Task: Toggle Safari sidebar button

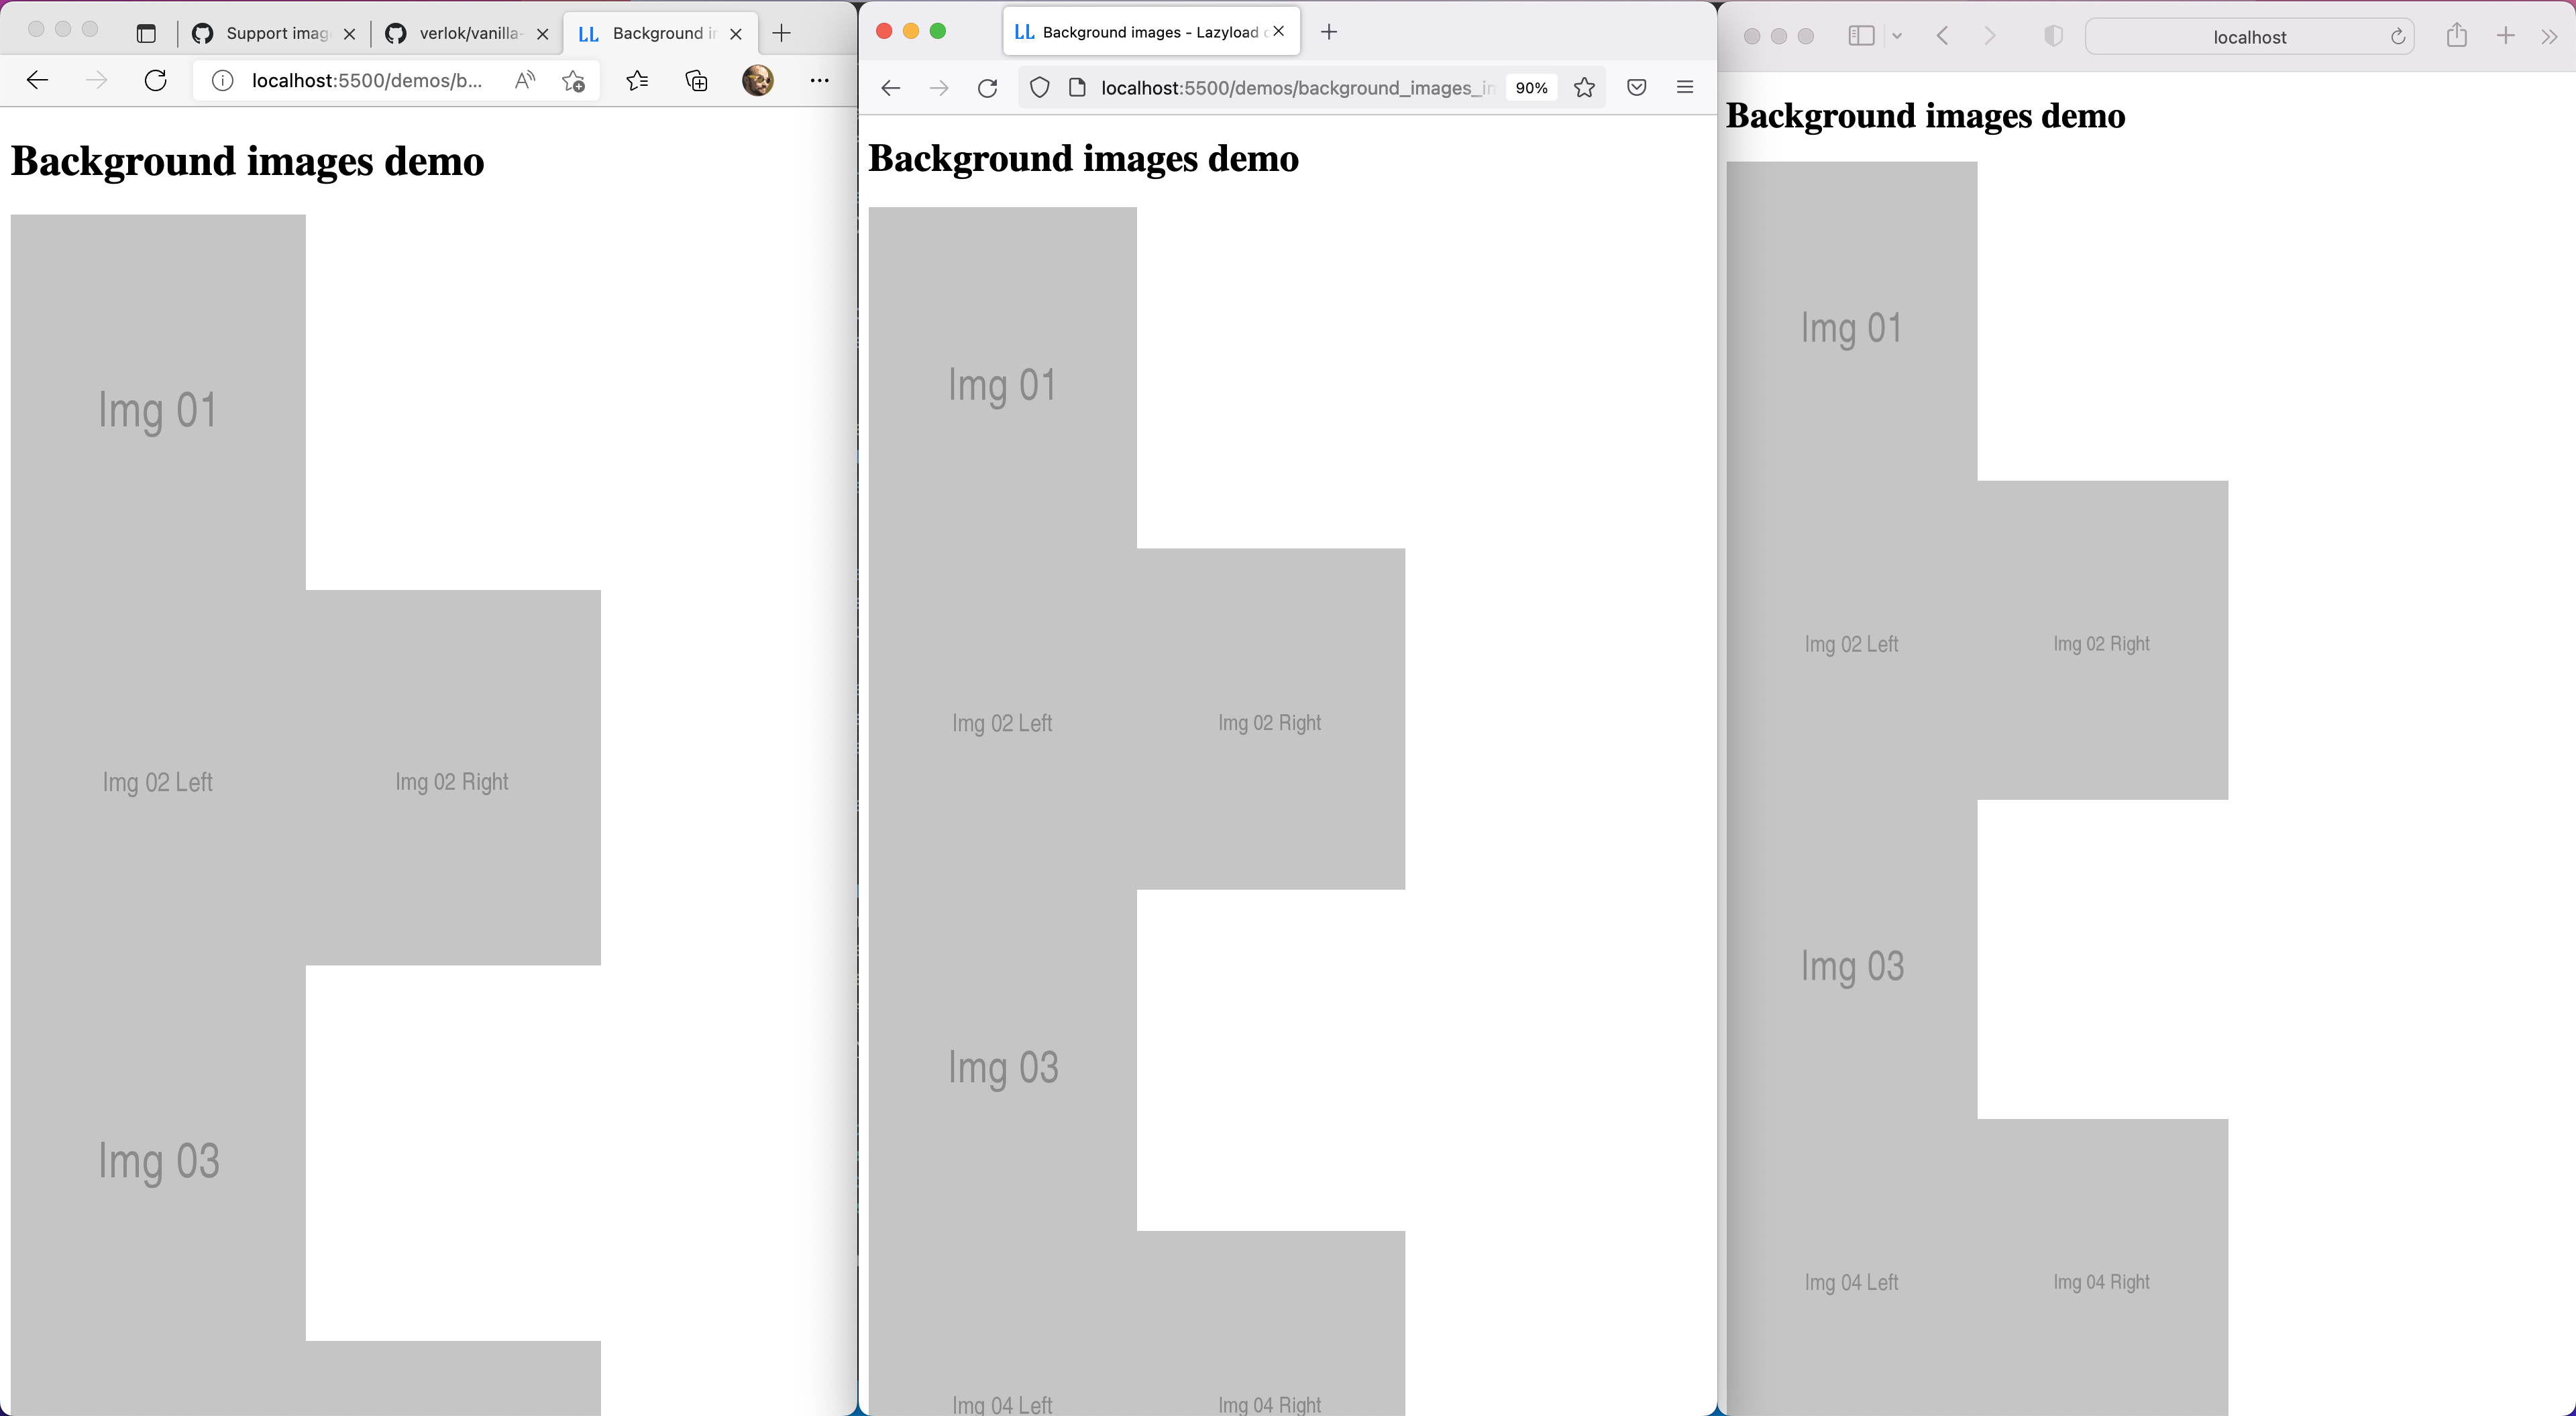Action: (1861, 37)
